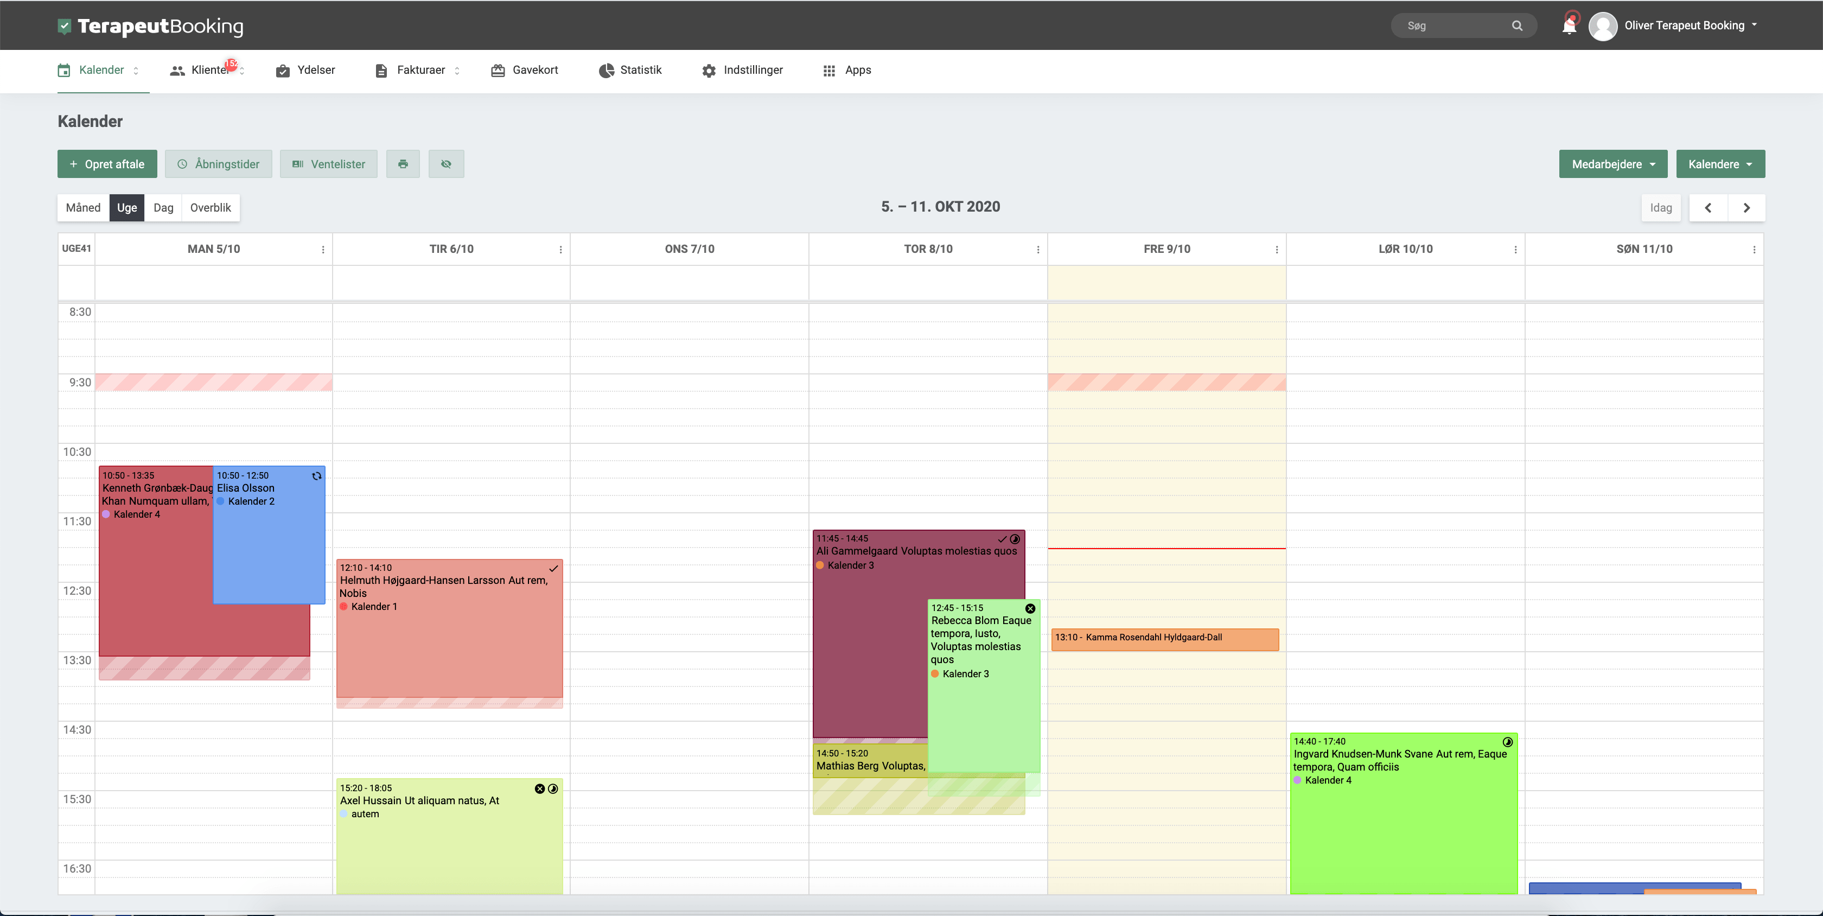Open the Kalendere dropdown
Screen dimensions: 1823x916
(1720, 163)
